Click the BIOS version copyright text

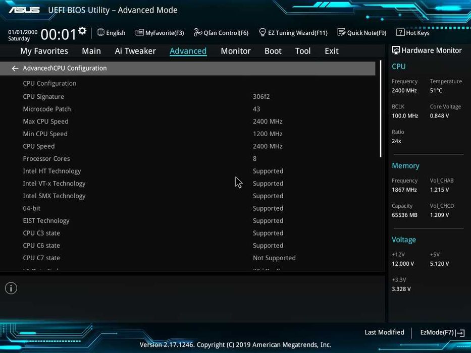235,344
